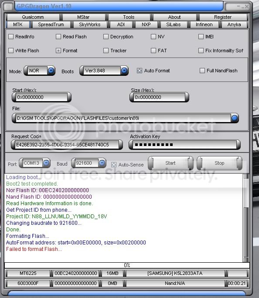Tick the ReadInfo checkbox
The height and width of the screenshot is (298, 259).
11,37
